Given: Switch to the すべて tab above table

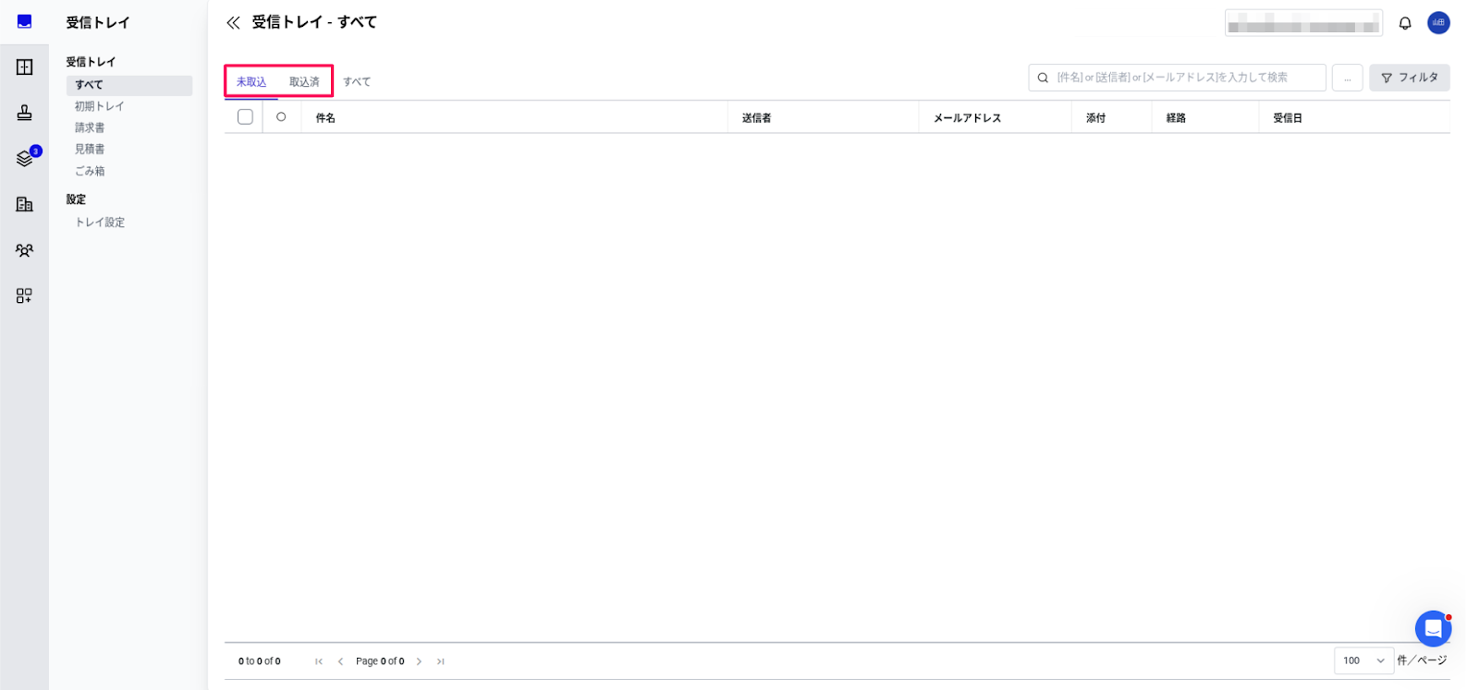Looking at the screenshot, I should pyautogui.click(x=357, y=82).
